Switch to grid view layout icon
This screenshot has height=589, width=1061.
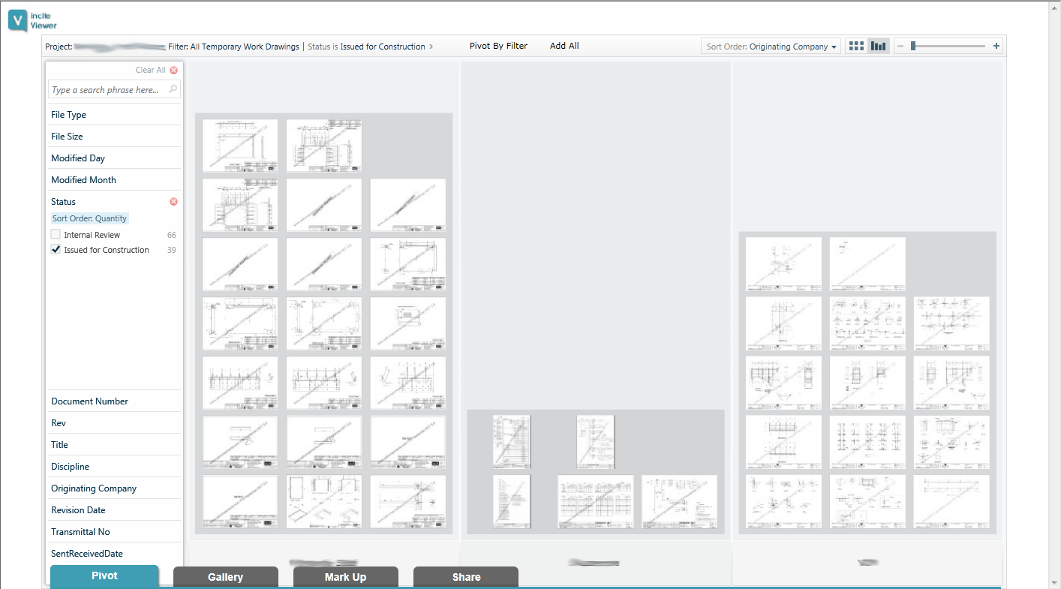coord(855,47)
